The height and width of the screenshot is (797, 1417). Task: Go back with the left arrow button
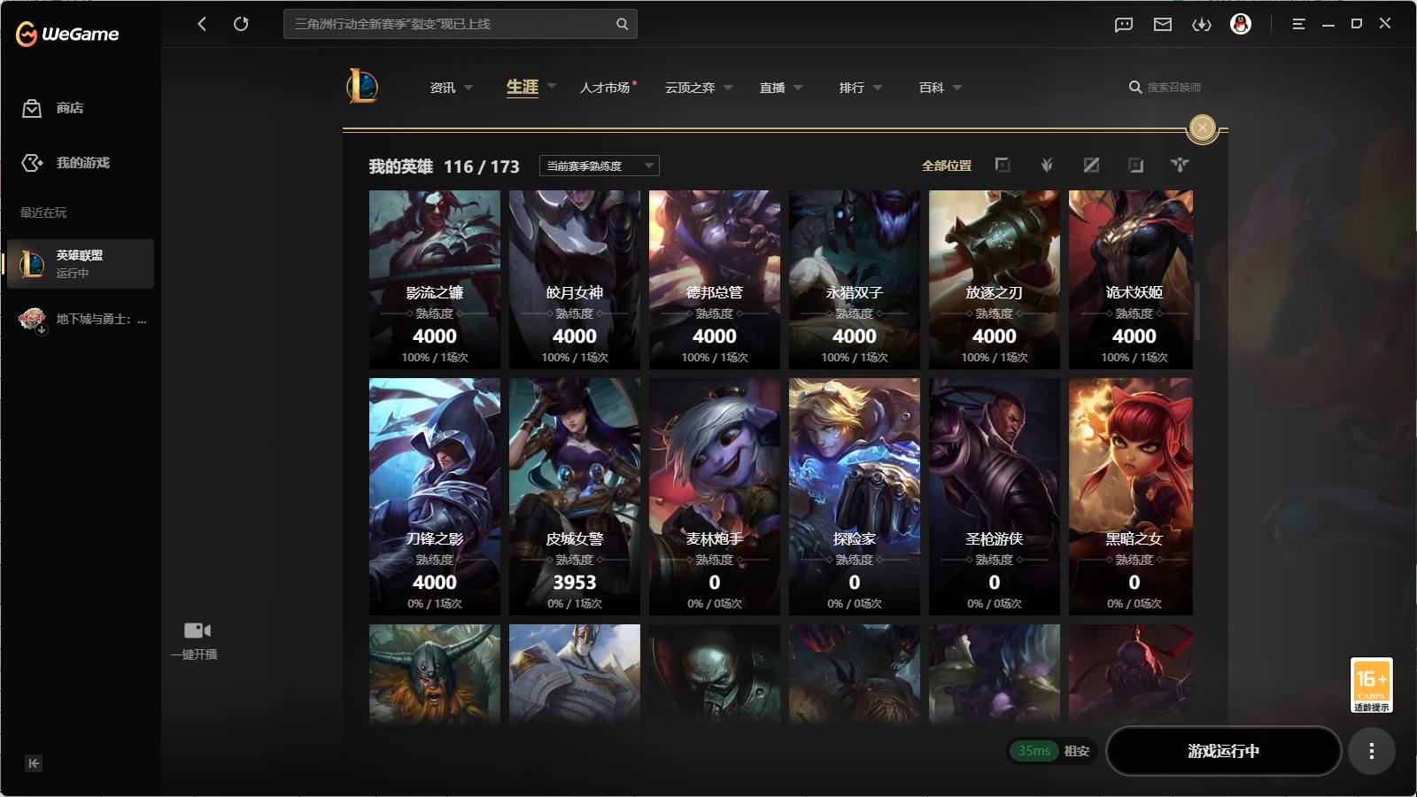point(202,24)
